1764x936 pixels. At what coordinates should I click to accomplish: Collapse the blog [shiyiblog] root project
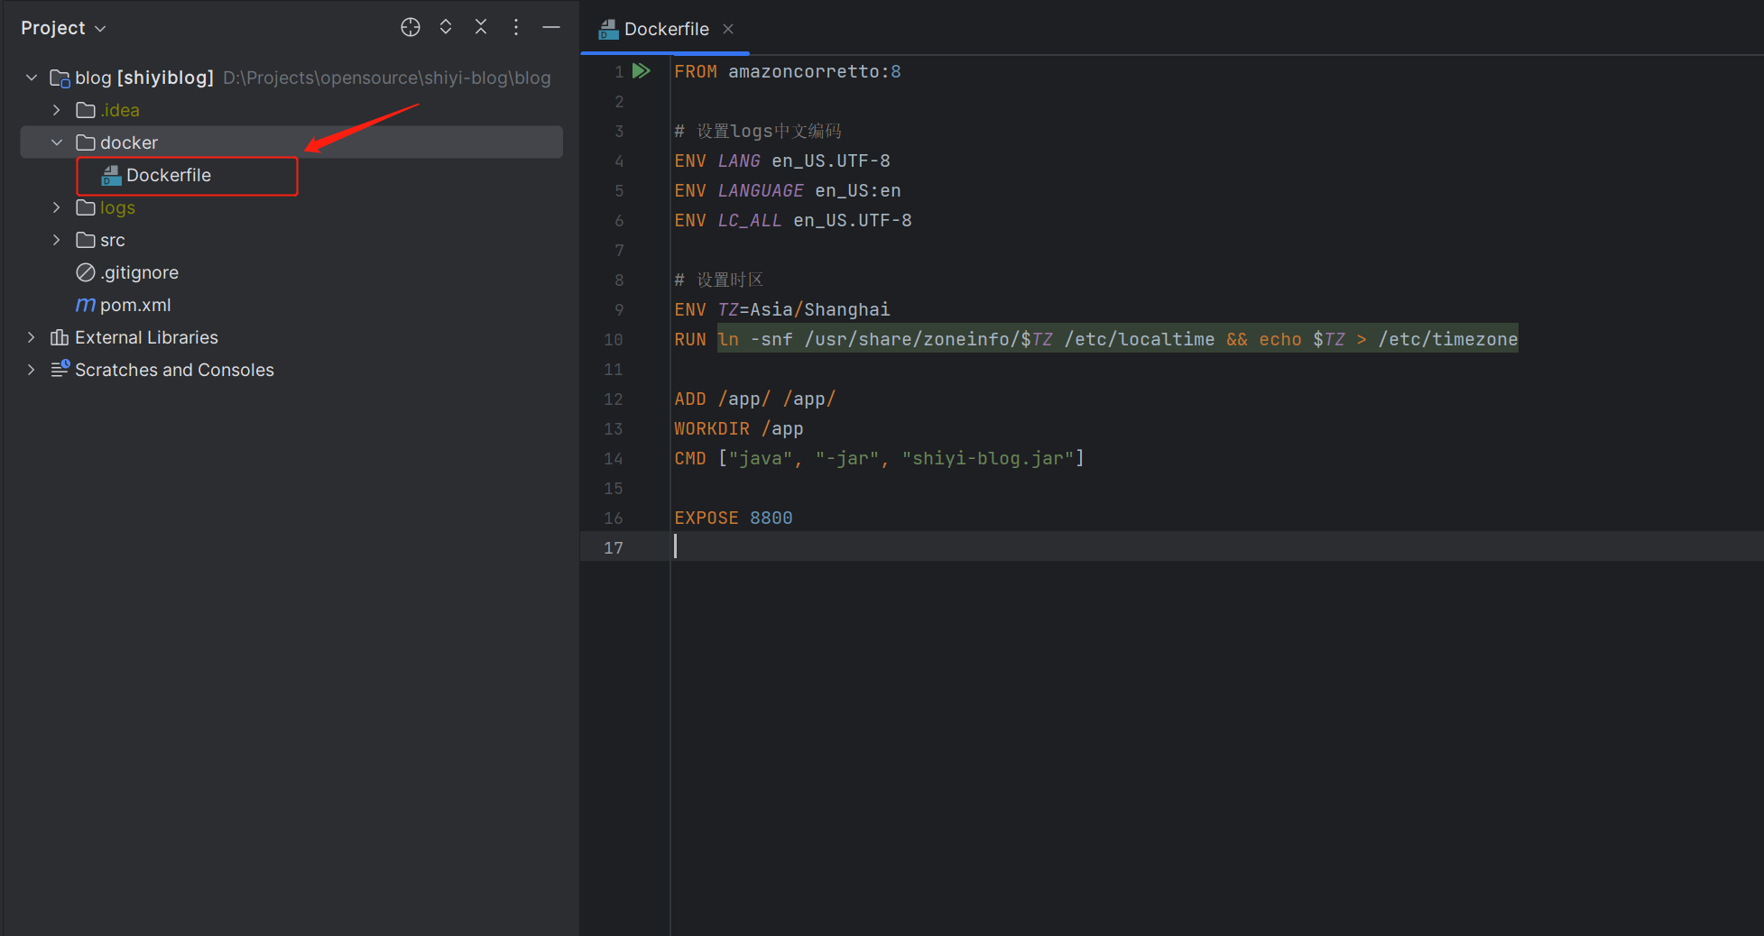[x=32, y=78]
